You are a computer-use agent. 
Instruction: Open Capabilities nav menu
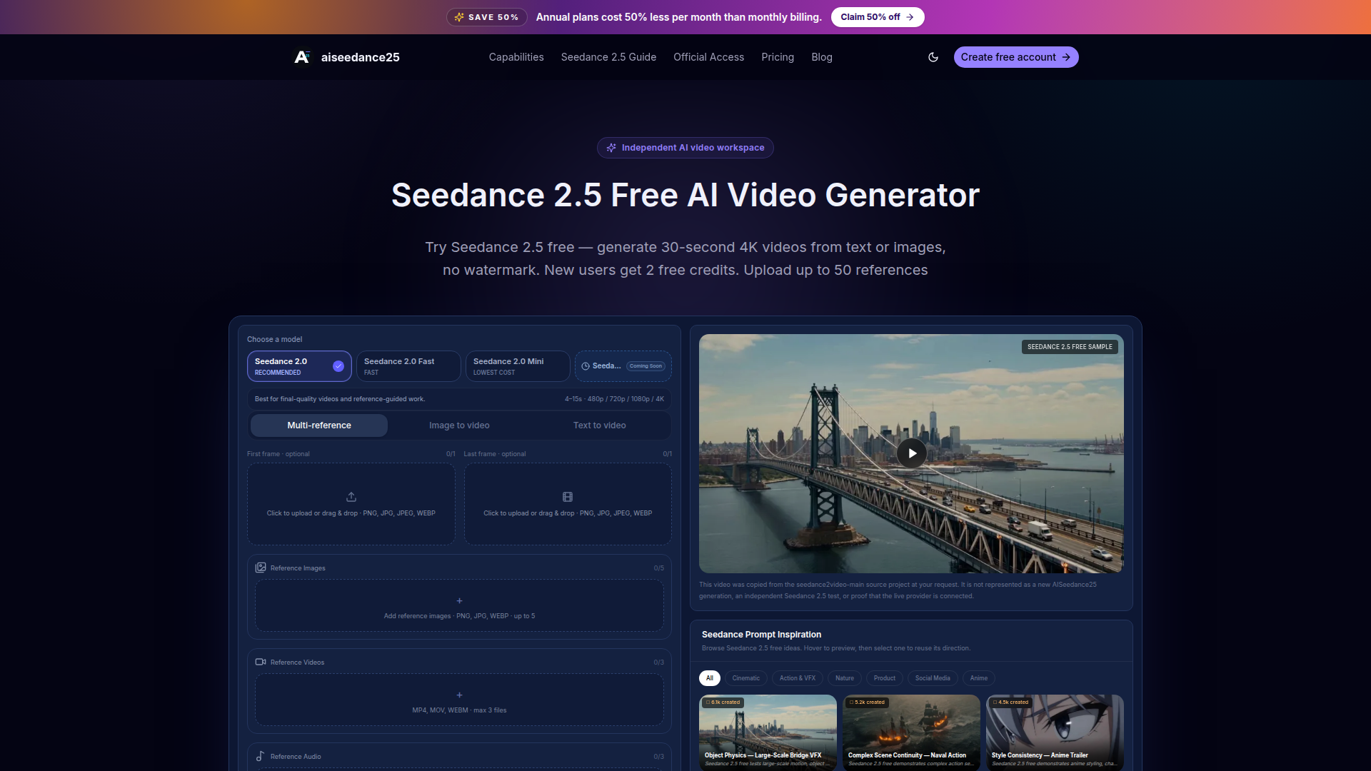point(516,57)
